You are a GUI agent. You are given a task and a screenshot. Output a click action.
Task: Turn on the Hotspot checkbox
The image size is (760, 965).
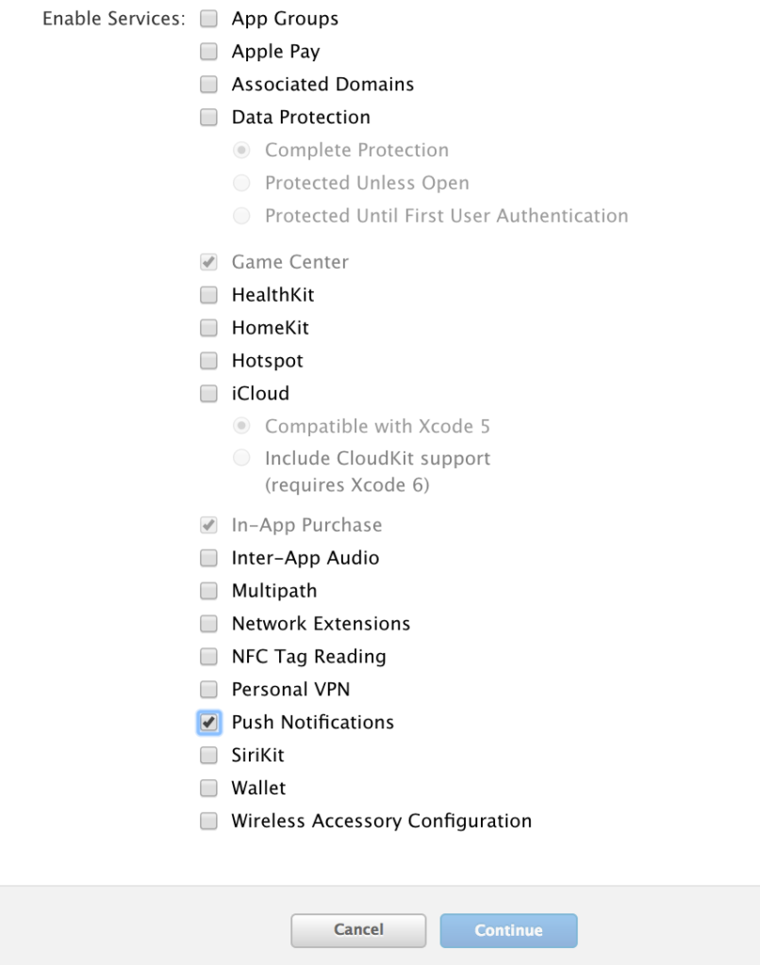point(208,361)
